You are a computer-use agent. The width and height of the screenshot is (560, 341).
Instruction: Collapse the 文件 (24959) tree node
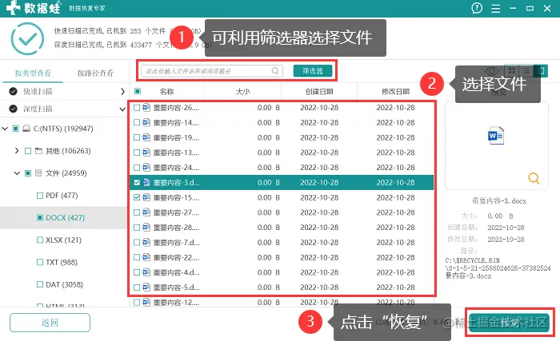(x=17, y=173)
